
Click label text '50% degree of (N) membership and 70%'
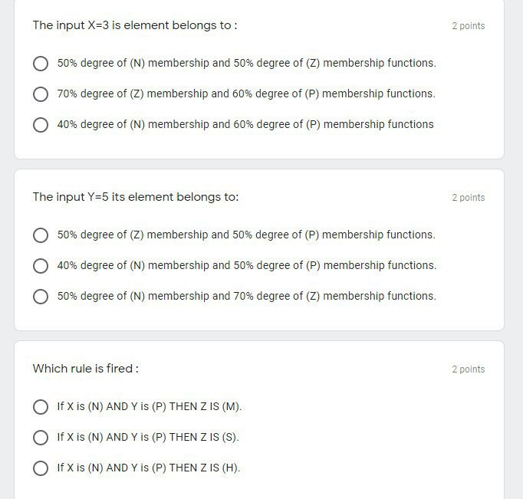coord(156,296)
